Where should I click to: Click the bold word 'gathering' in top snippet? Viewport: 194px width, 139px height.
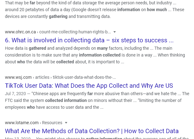tap(58, 16)
